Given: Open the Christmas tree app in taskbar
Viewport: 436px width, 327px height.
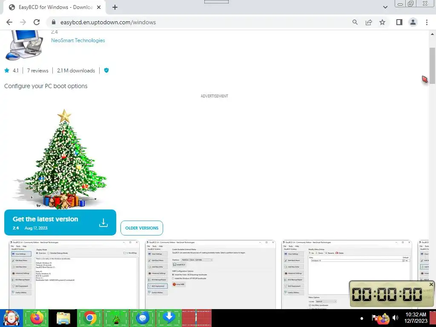Looking at the screenshot, I should click(x=116, y=318).
